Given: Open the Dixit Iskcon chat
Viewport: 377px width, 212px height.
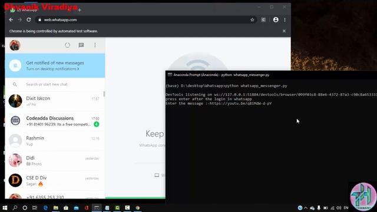Looking at the screenshot, I should click(x=55, y=101).
